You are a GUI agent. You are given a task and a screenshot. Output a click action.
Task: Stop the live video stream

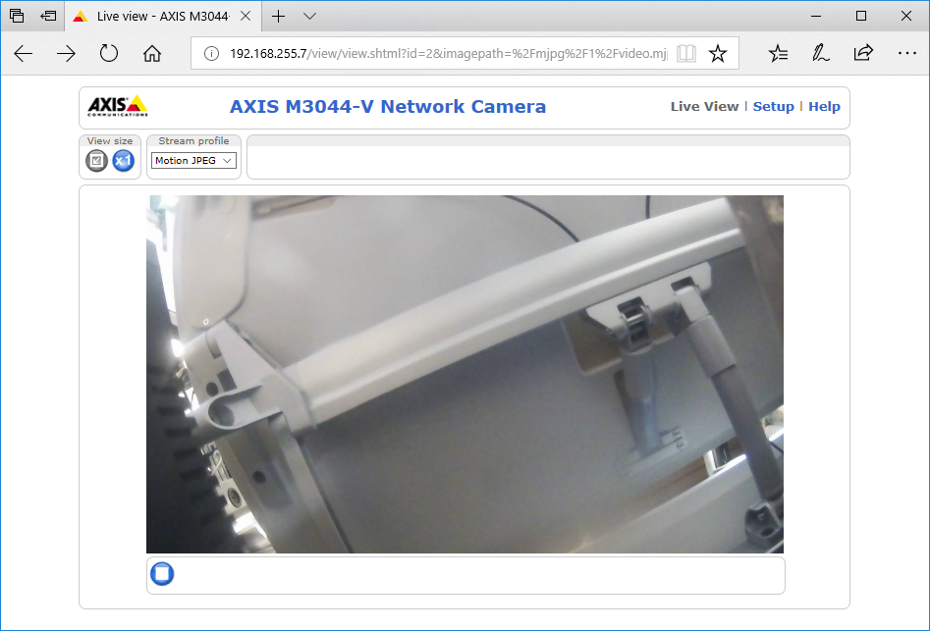(162, 573)
